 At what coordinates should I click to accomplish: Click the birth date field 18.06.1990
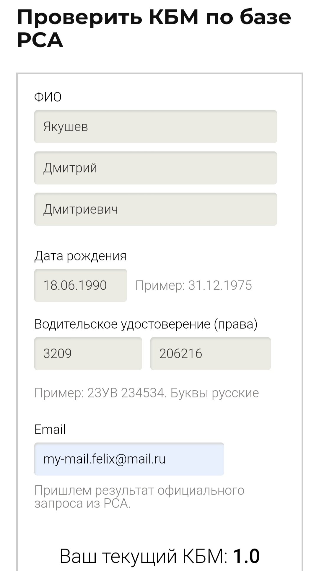tap(81, 285)
